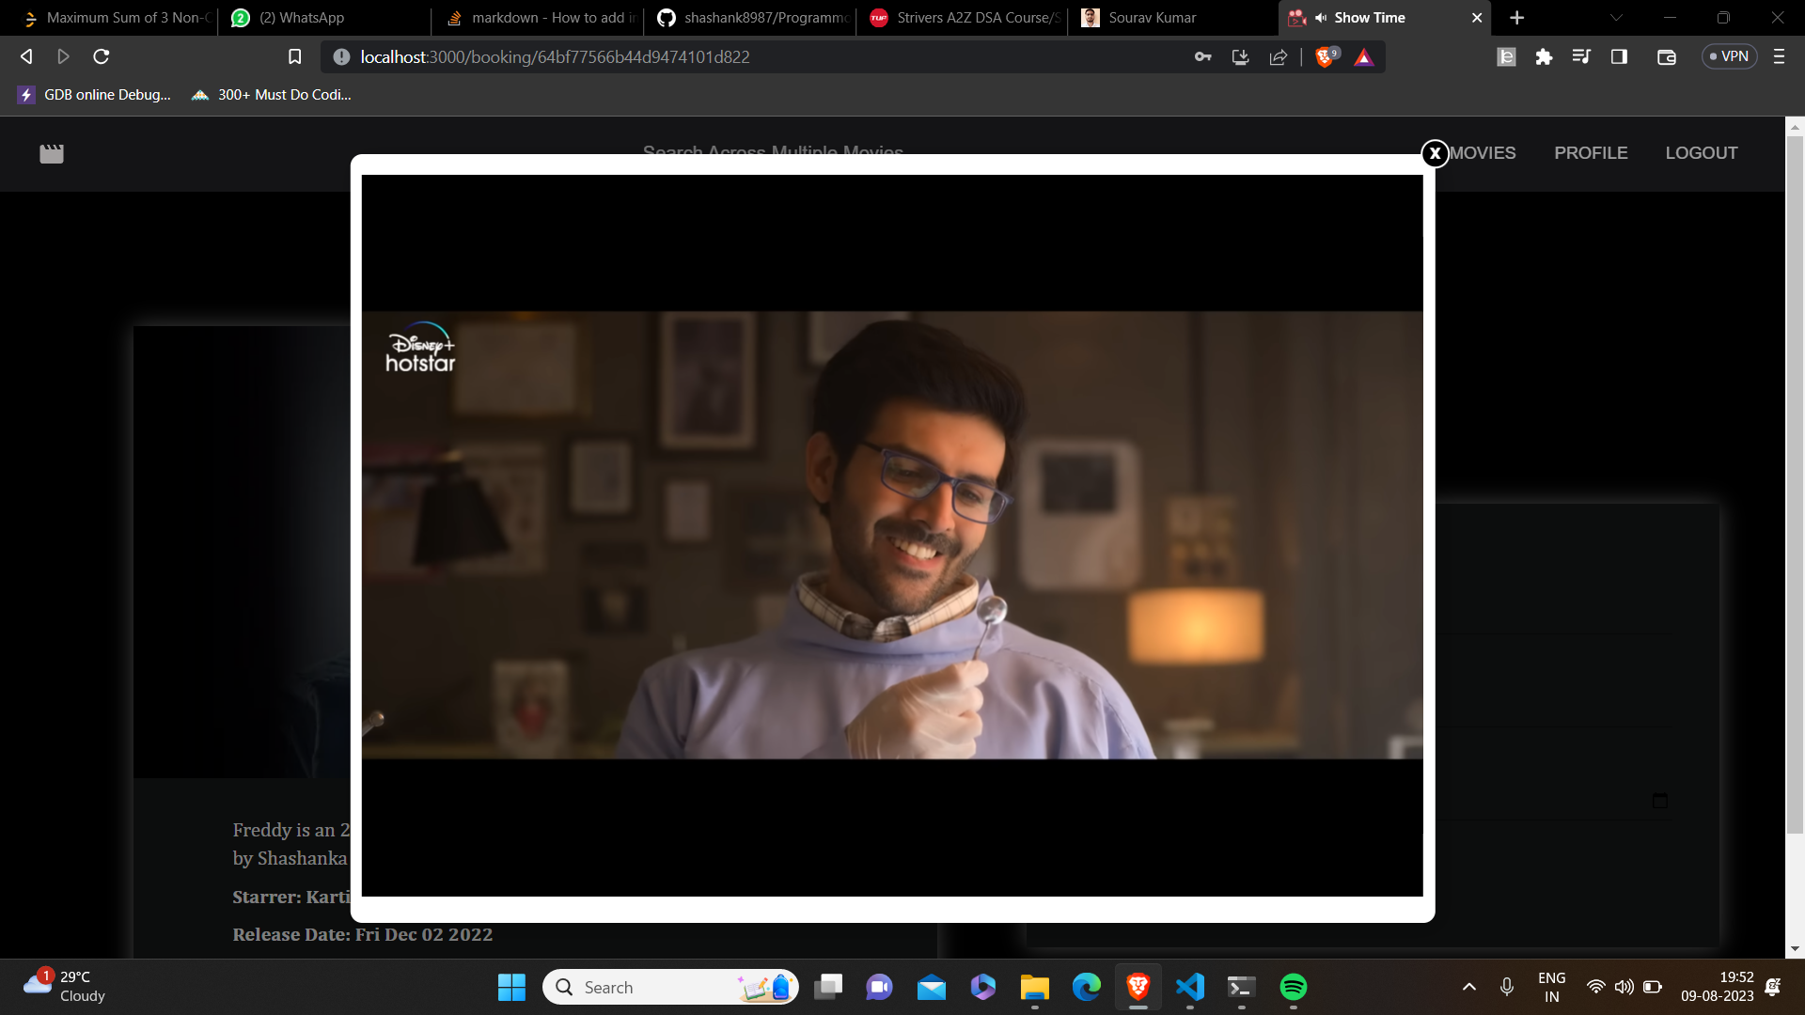Open the Brave hamburger main menu
The width and height of the screenshot is (1805, 1015).
(1779, 57)
